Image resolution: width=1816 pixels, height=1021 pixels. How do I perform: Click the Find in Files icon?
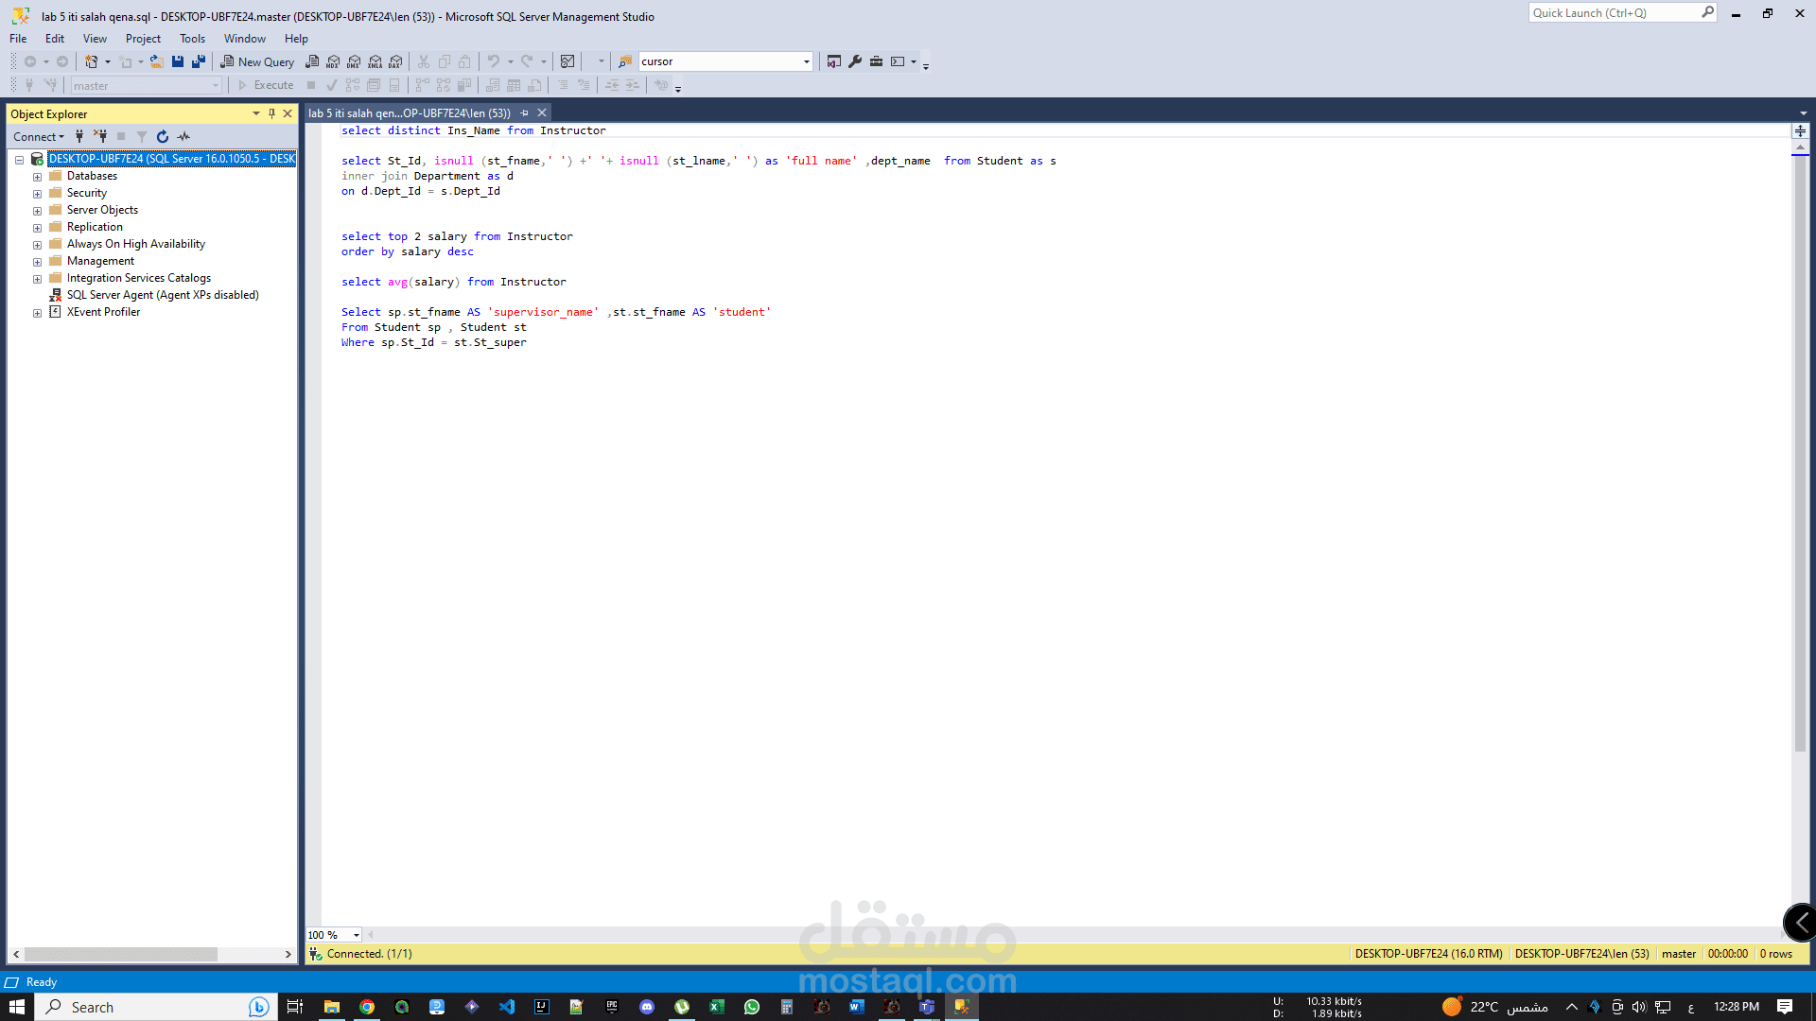pyautogui.click(x=624, y=61)
